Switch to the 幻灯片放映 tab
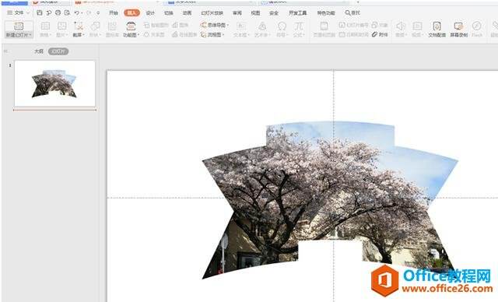The image size is (498, 302). click(212, 12)
